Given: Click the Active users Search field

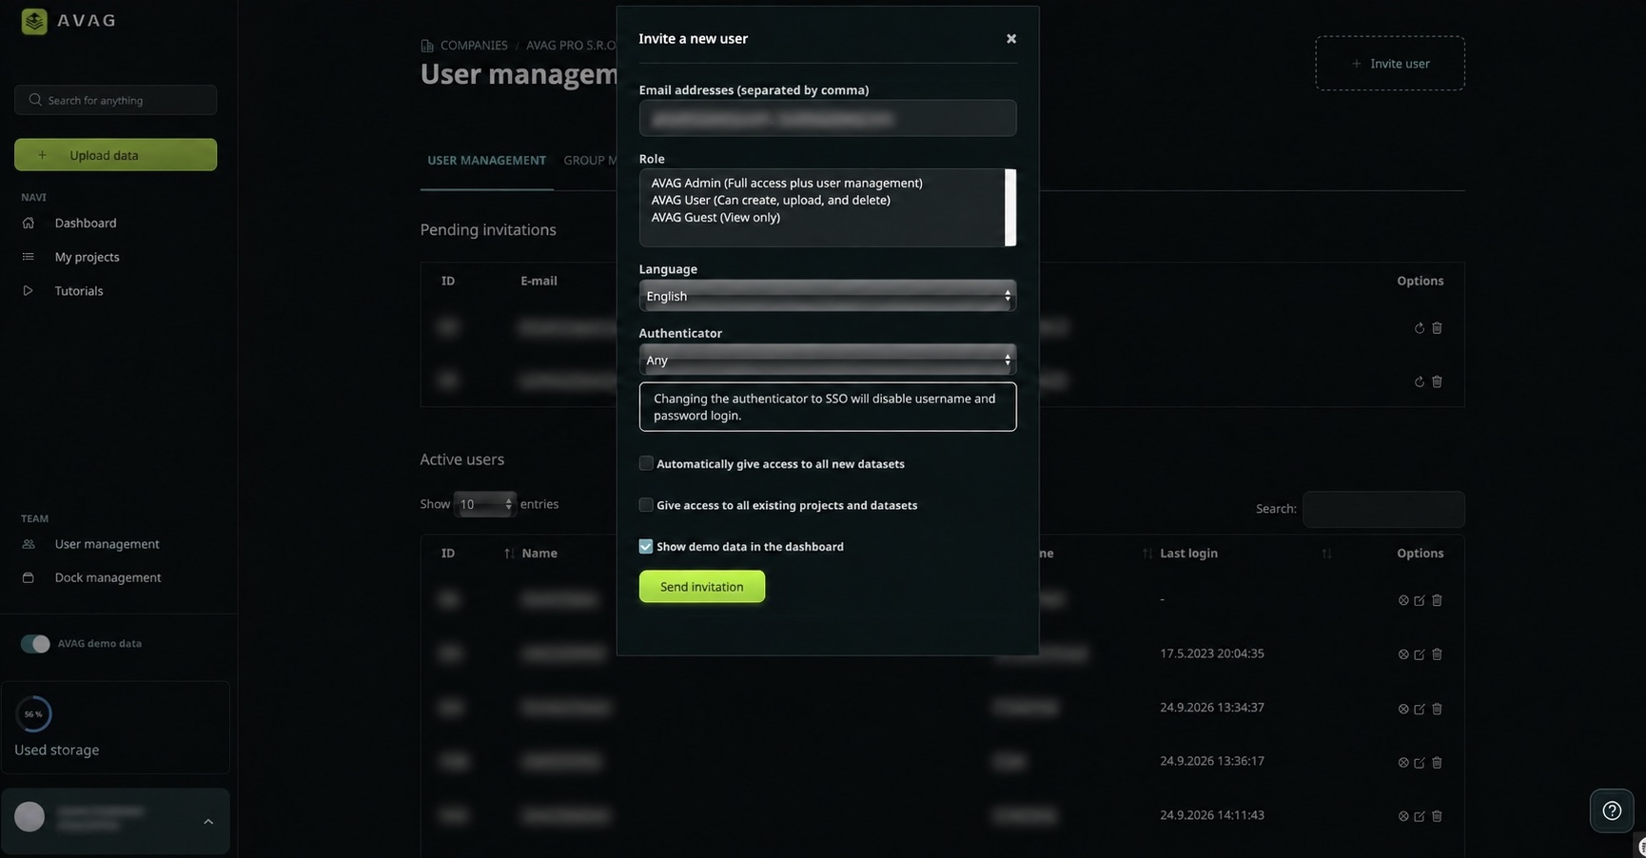Looking at the screenshot, I should pos(1382,509).
